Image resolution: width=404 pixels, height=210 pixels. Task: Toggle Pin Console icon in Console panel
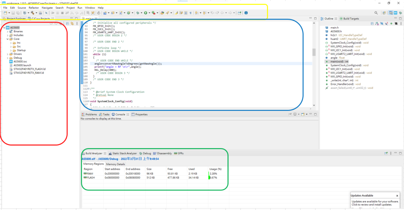(290, 114)
